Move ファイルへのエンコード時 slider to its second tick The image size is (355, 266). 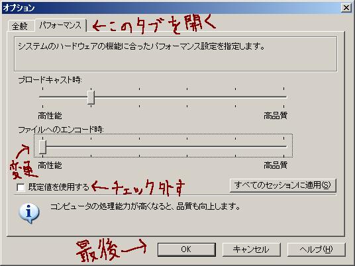tap(91, 147)
